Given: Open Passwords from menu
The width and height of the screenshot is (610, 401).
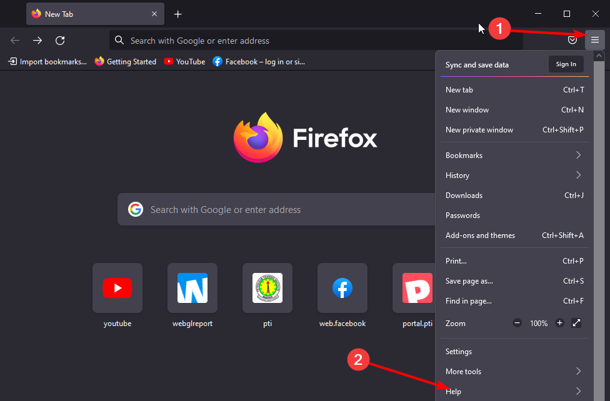Looking at the screenshot, I should pos(514,215).
